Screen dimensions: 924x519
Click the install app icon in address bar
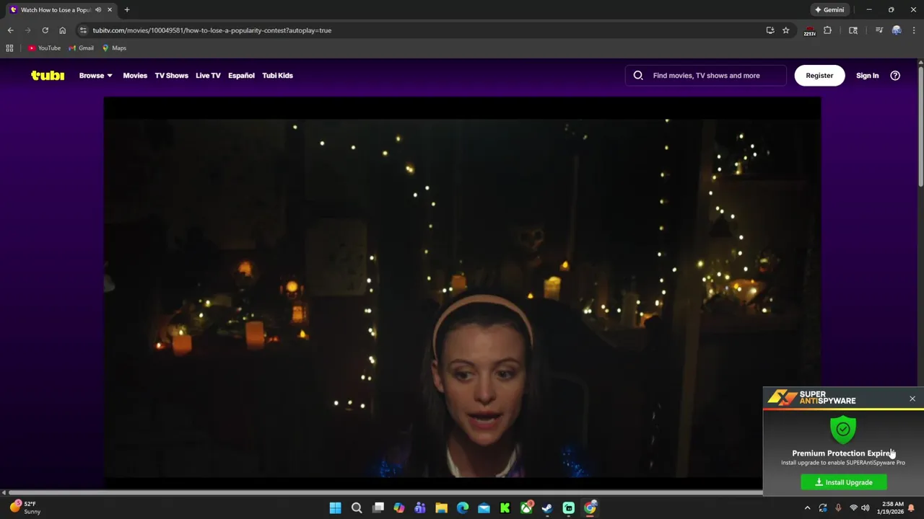coord(770,30)
